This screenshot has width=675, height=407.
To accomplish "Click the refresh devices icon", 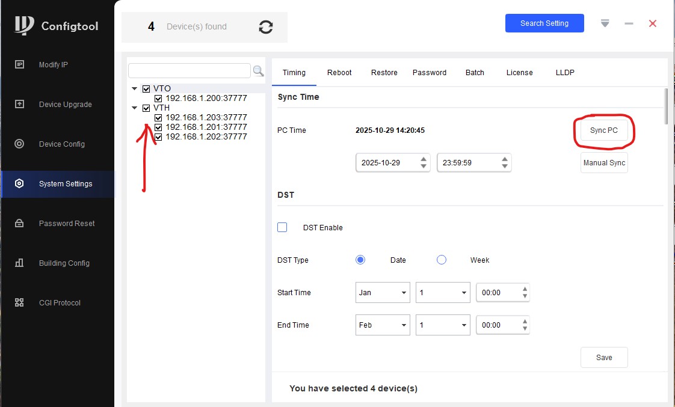I will (x=265, y=27).
